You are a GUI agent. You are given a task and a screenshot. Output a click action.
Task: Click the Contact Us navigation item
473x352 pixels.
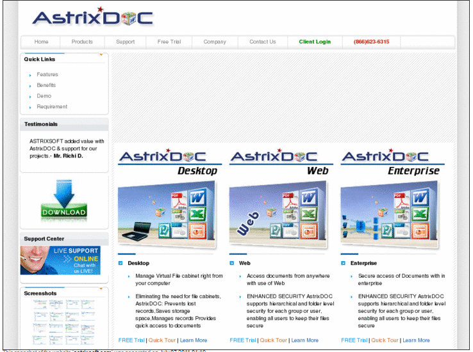pyautogui.click(x=262, y=42)
